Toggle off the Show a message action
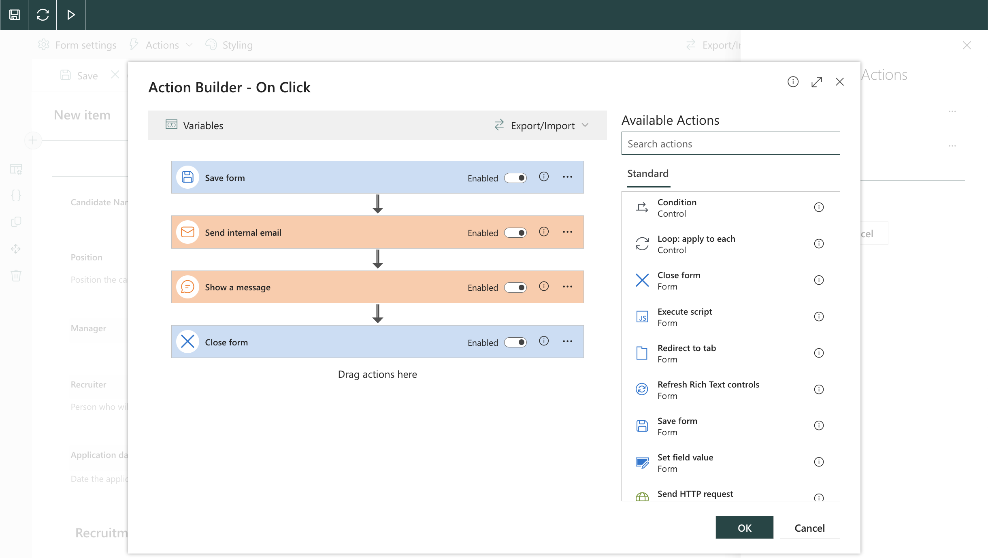This screenshot has width=988, height=558. 515,287
